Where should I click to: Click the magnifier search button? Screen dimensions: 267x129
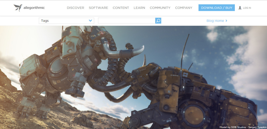pyautogui.click(x=158, y=21)
